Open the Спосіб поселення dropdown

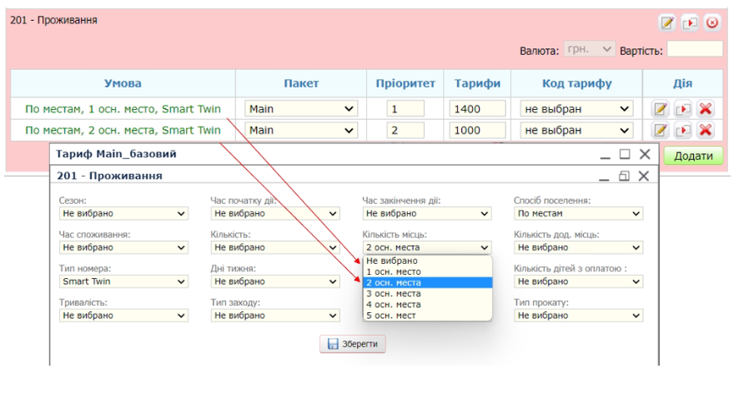[578, 214]
